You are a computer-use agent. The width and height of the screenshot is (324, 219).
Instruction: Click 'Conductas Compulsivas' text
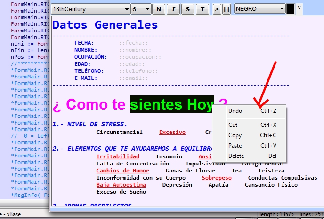click(283, 178)
